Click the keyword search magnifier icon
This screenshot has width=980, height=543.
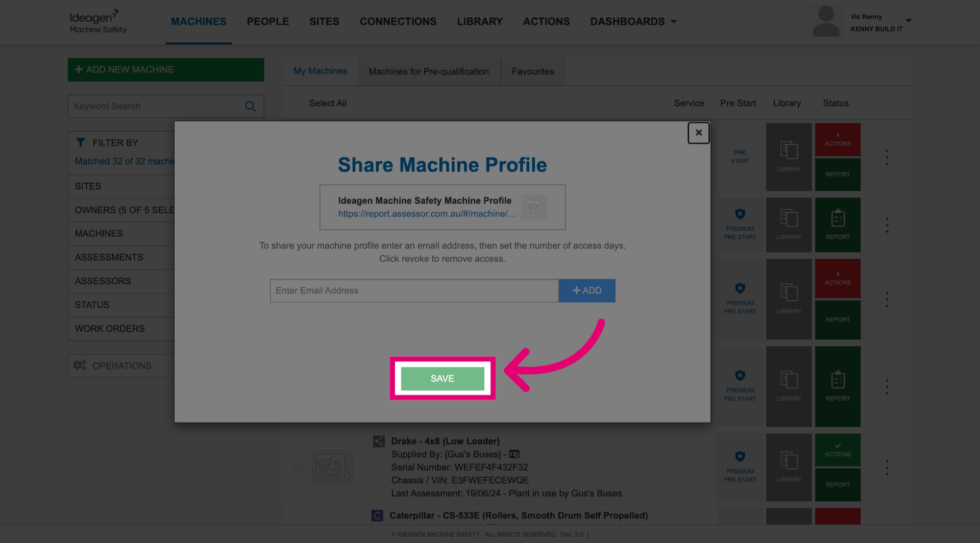tap(250, 106)
